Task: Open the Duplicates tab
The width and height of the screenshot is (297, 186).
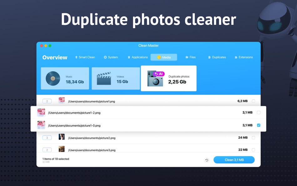Action: [217, 57]
